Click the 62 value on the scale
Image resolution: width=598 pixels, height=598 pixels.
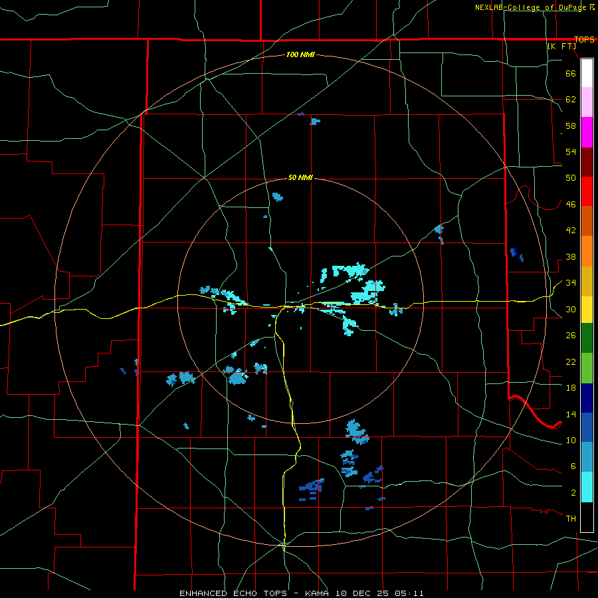[571, 99]
